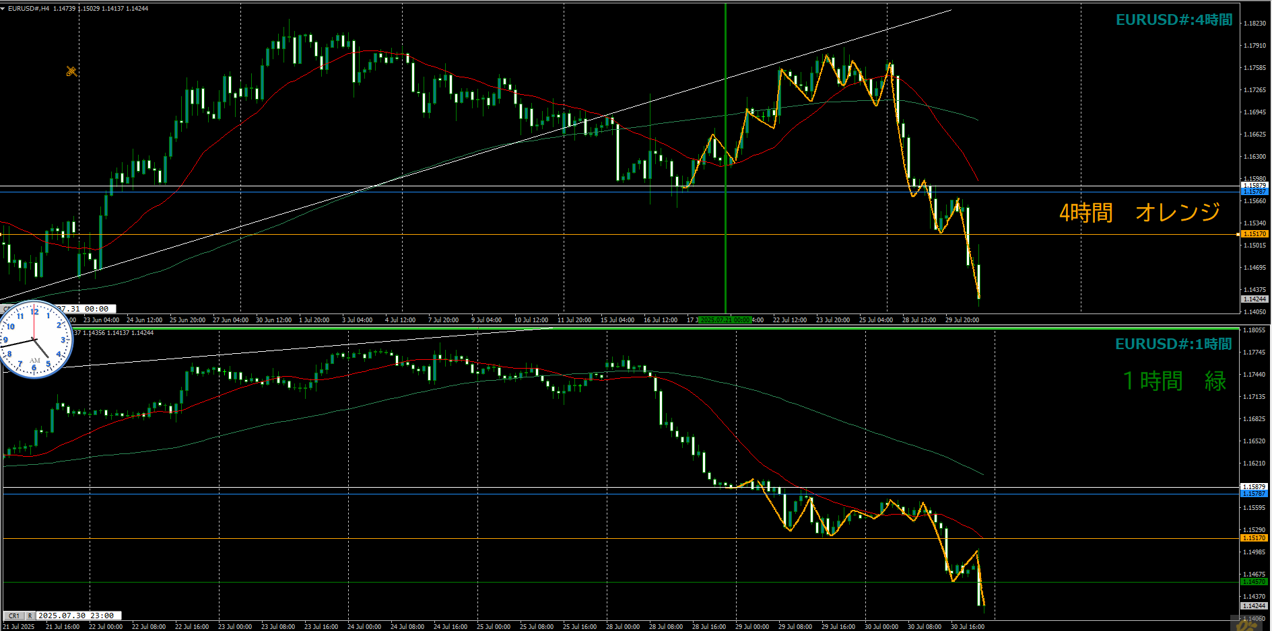
Task: Click the 1.16300 price on the H4 scale
Action: coord(1254,157)
